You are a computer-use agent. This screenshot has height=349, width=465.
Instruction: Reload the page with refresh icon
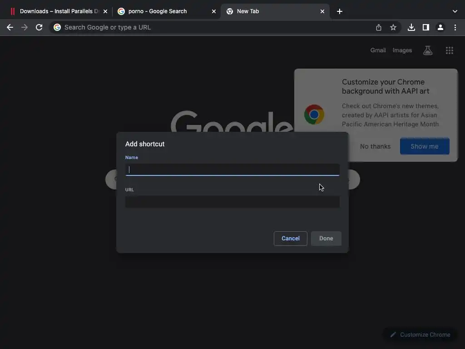39,27
